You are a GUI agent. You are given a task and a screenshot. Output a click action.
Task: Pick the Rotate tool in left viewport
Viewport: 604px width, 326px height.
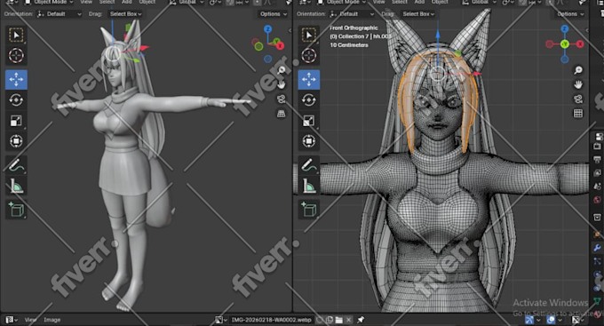16,100
